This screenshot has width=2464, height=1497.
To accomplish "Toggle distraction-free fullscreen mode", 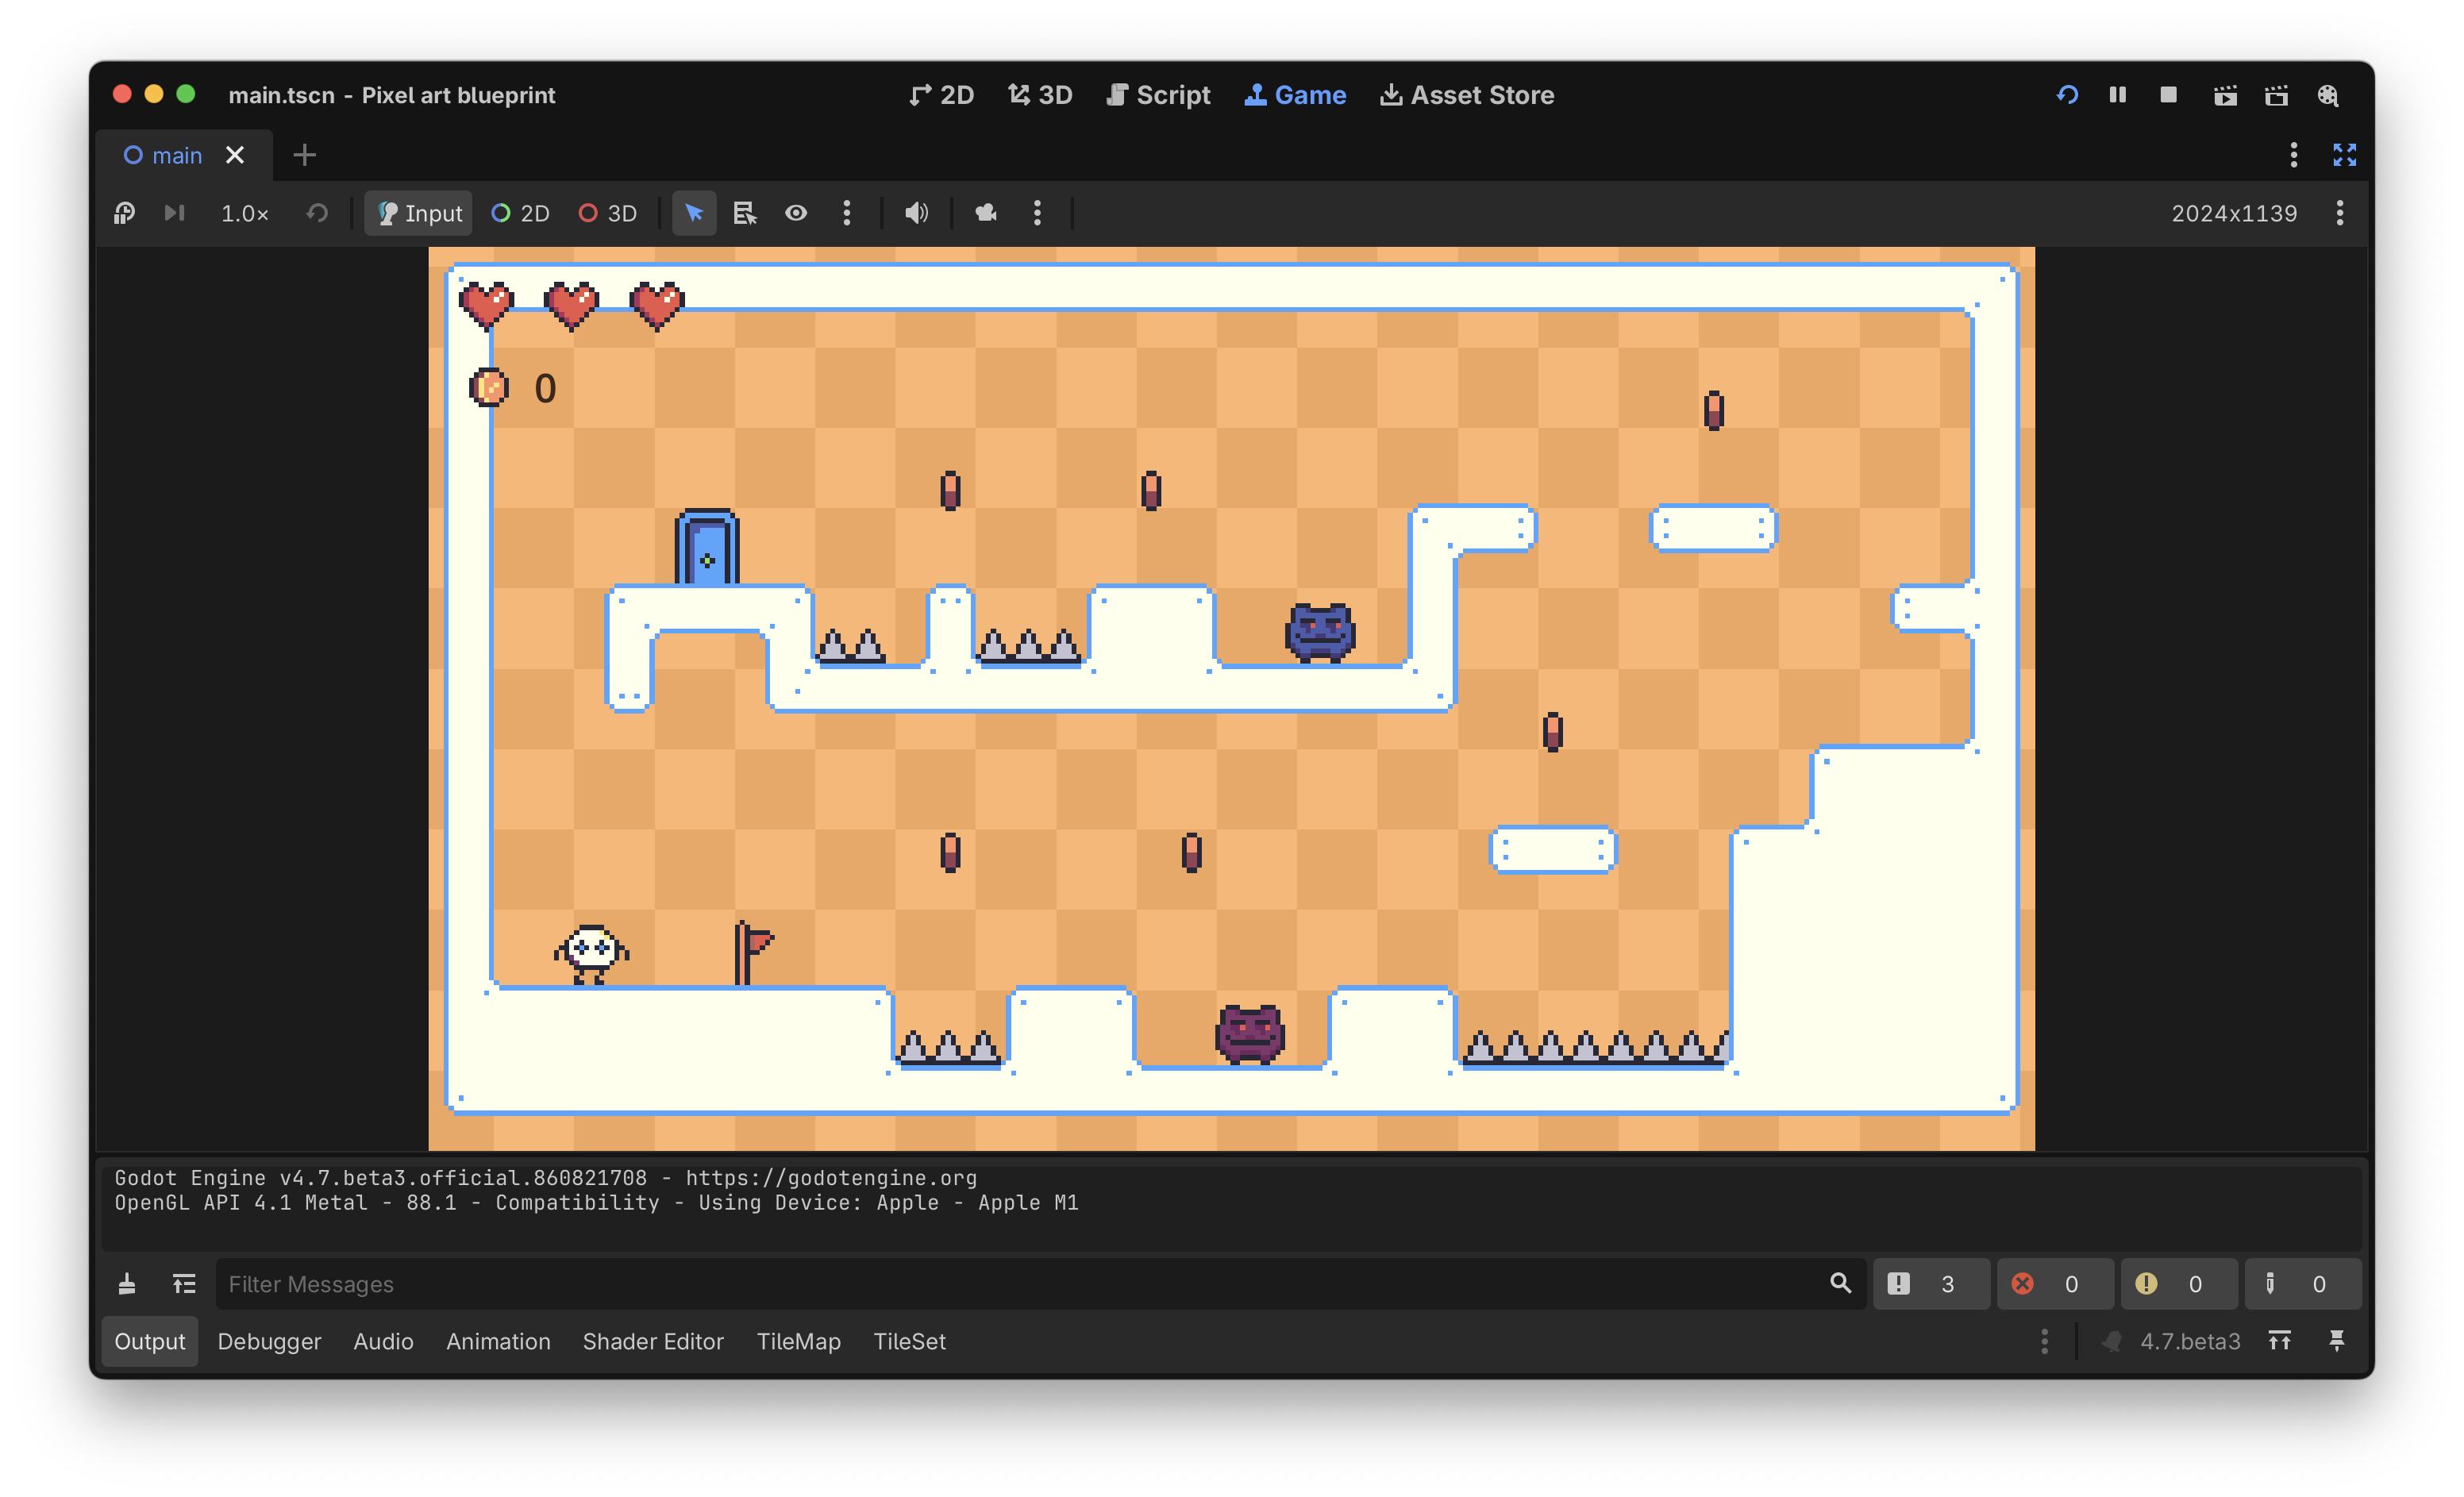I will [2344, 155].
